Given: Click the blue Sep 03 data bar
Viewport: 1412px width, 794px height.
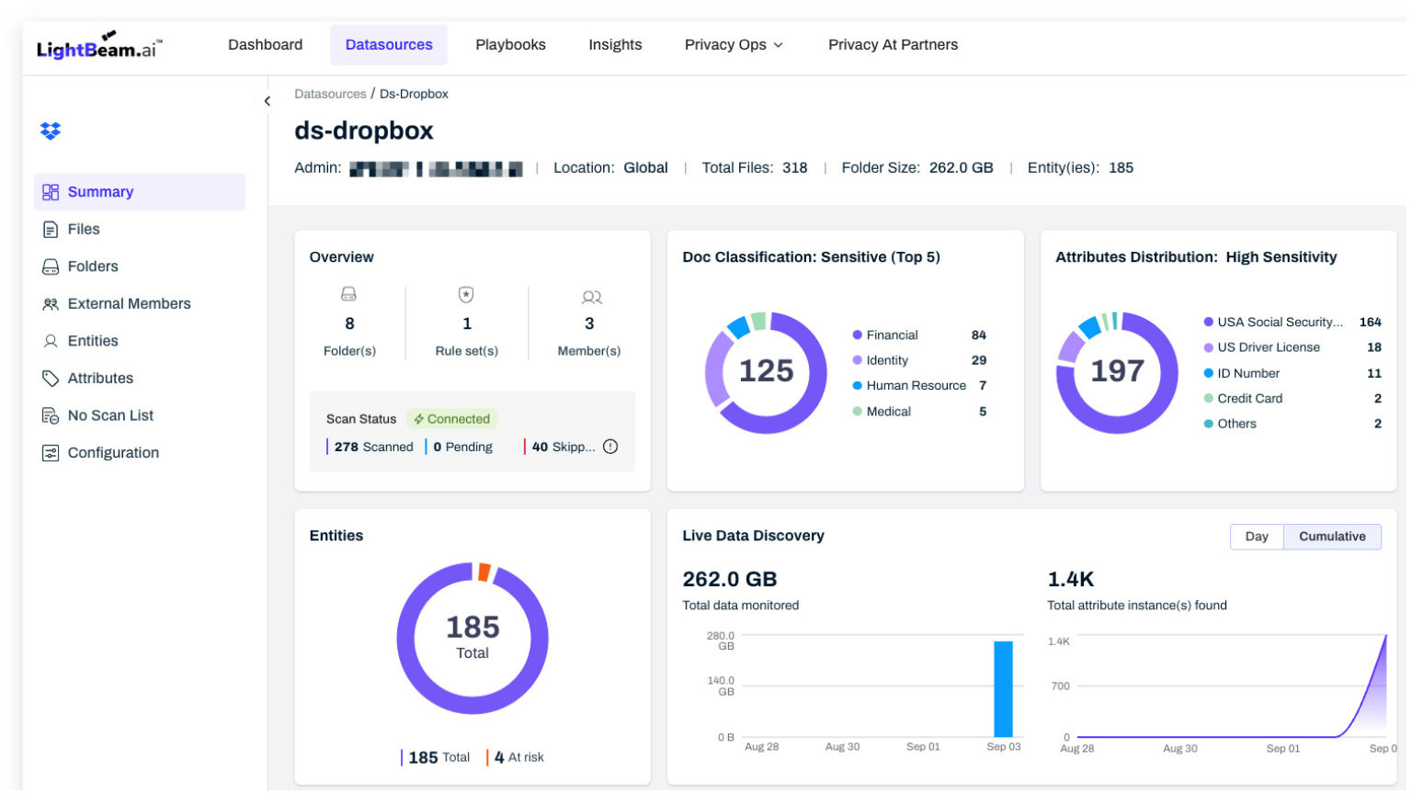Looking at the screenshot, I should 1002,688.
